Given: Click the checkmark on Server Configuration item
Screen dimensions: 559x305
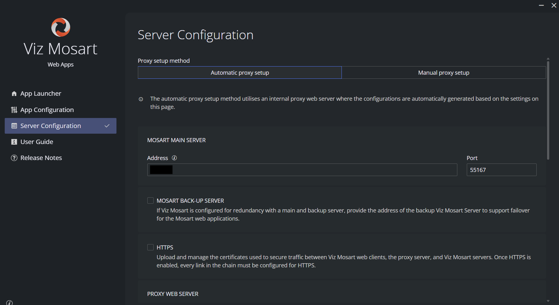Looking at the screenshot, I should click(107, 126).
